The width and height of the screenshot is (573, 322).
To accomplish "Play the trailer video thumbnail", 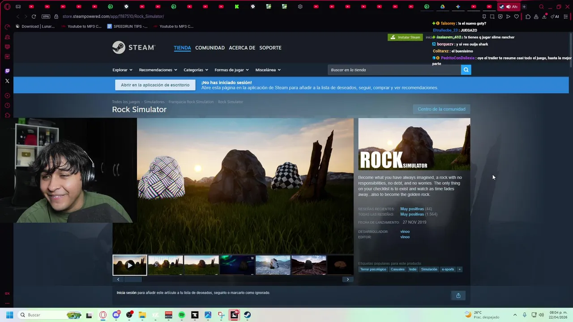I will 130,265.
